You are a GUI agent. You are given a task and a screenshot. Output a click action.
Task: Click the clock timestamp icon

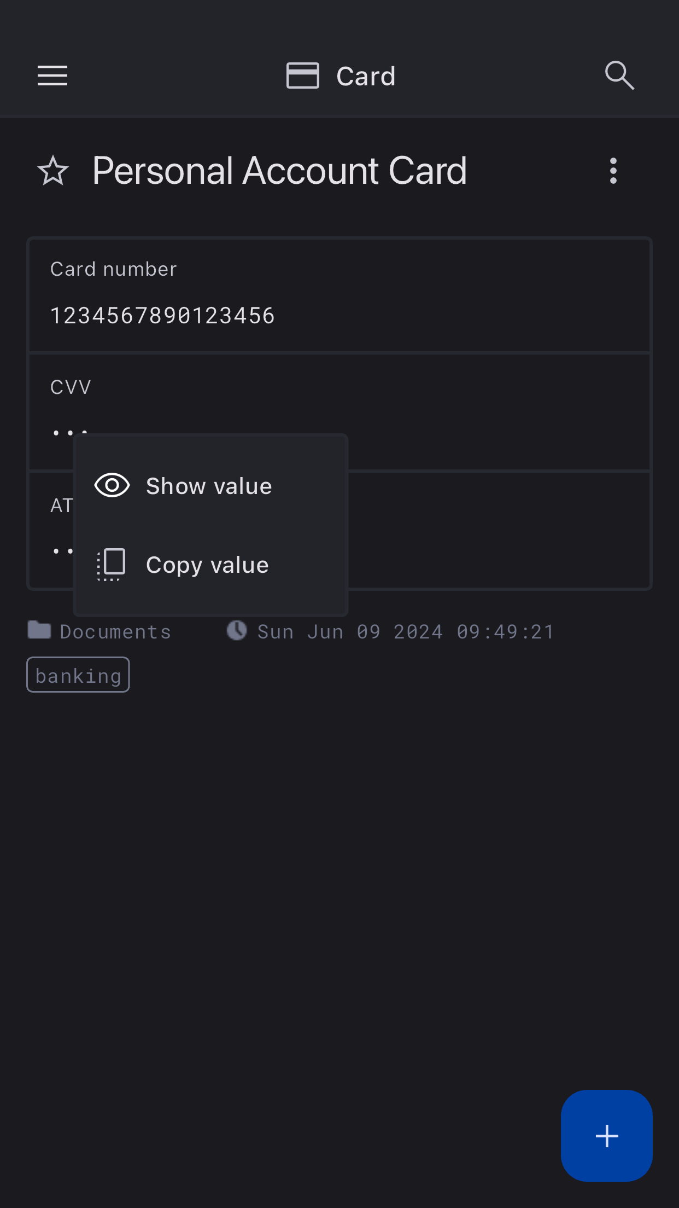click(x=237, y=630)
